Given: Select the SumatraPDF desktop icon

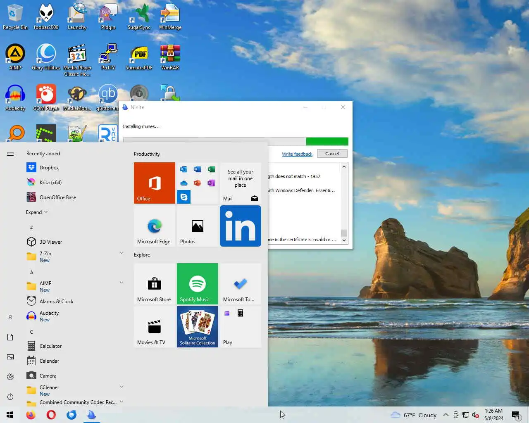Looking at the screenshot, I should tap(139, 57).
